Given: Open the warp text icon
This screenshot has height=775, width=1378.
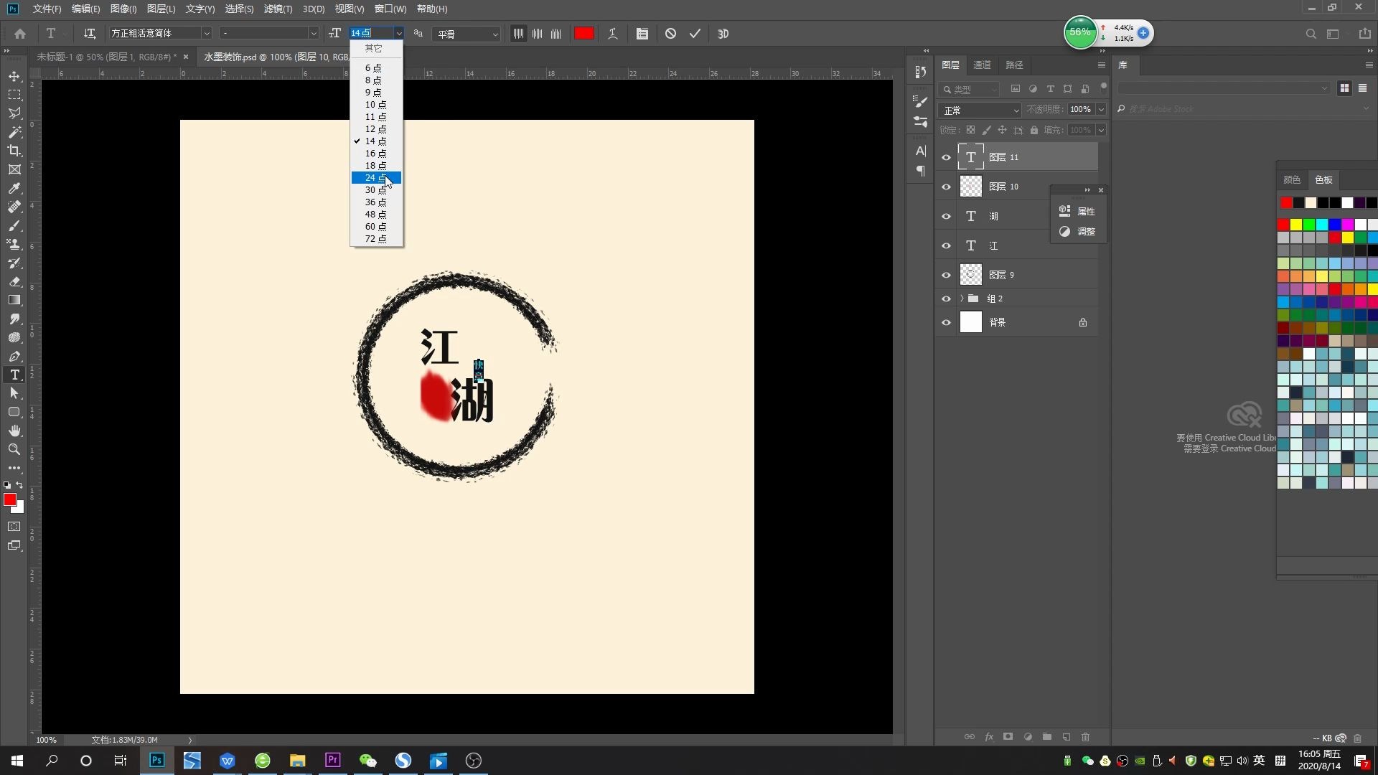Looking at the screenshot, I should click(x=613, y=34).
